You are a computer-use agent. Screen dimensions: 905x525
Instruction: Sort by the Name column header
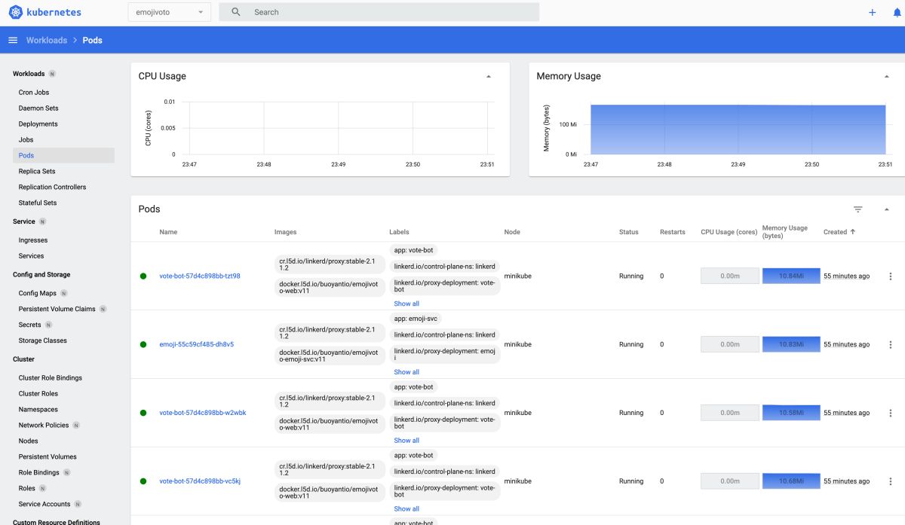tap(168, 232)
